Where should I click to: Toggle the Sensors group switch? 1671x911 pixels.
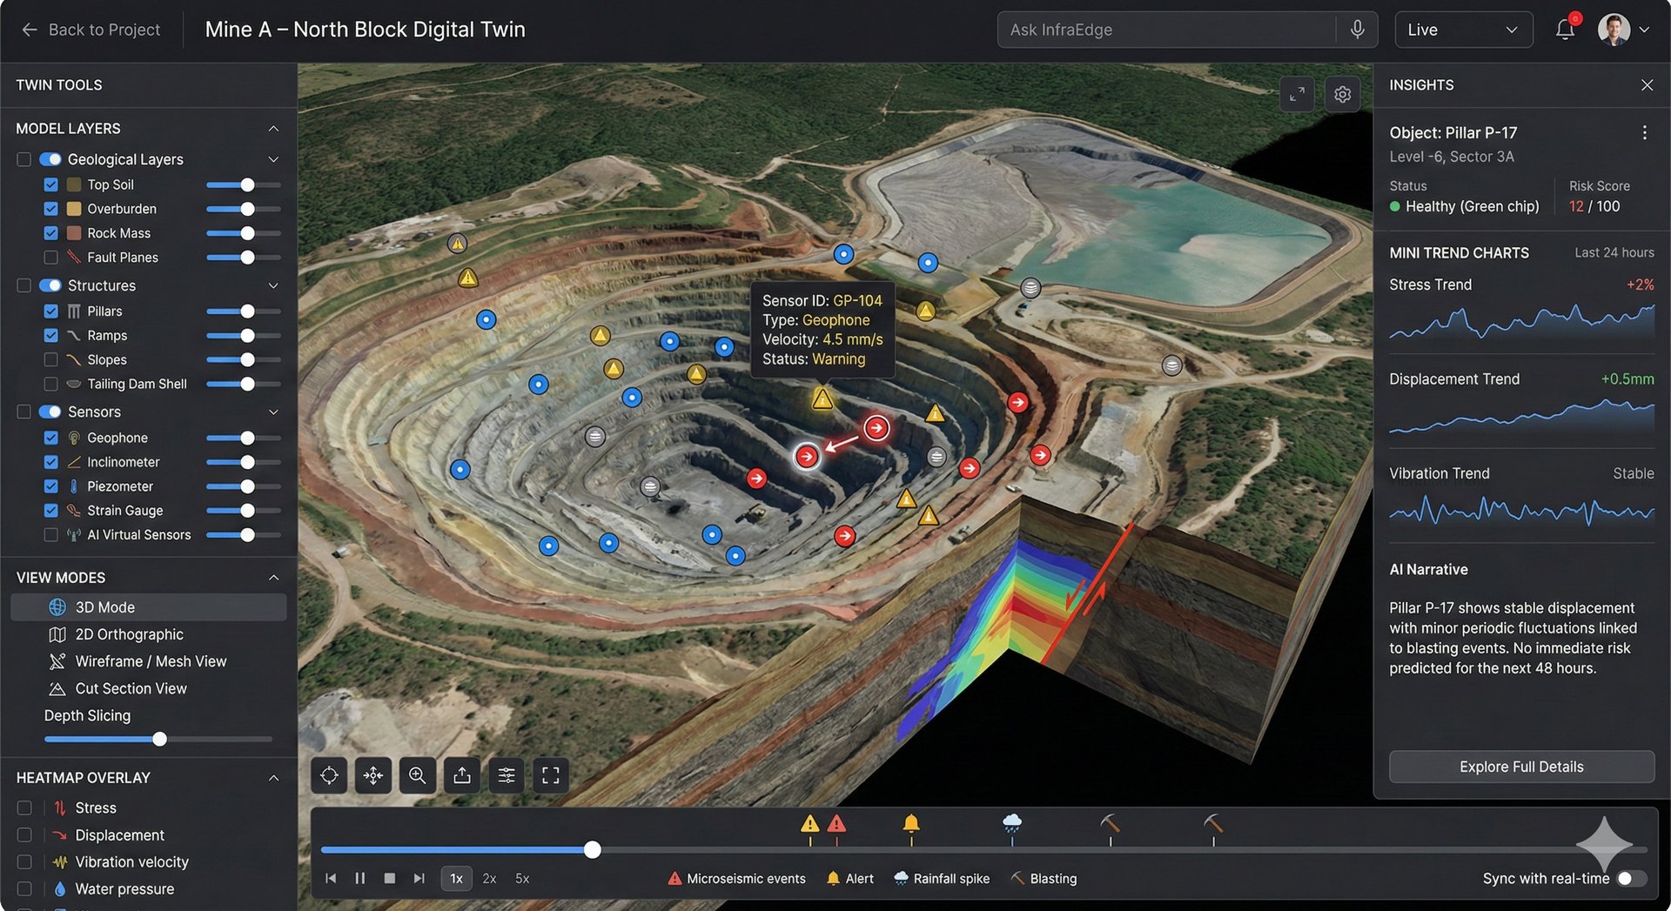tap(50, 412)
